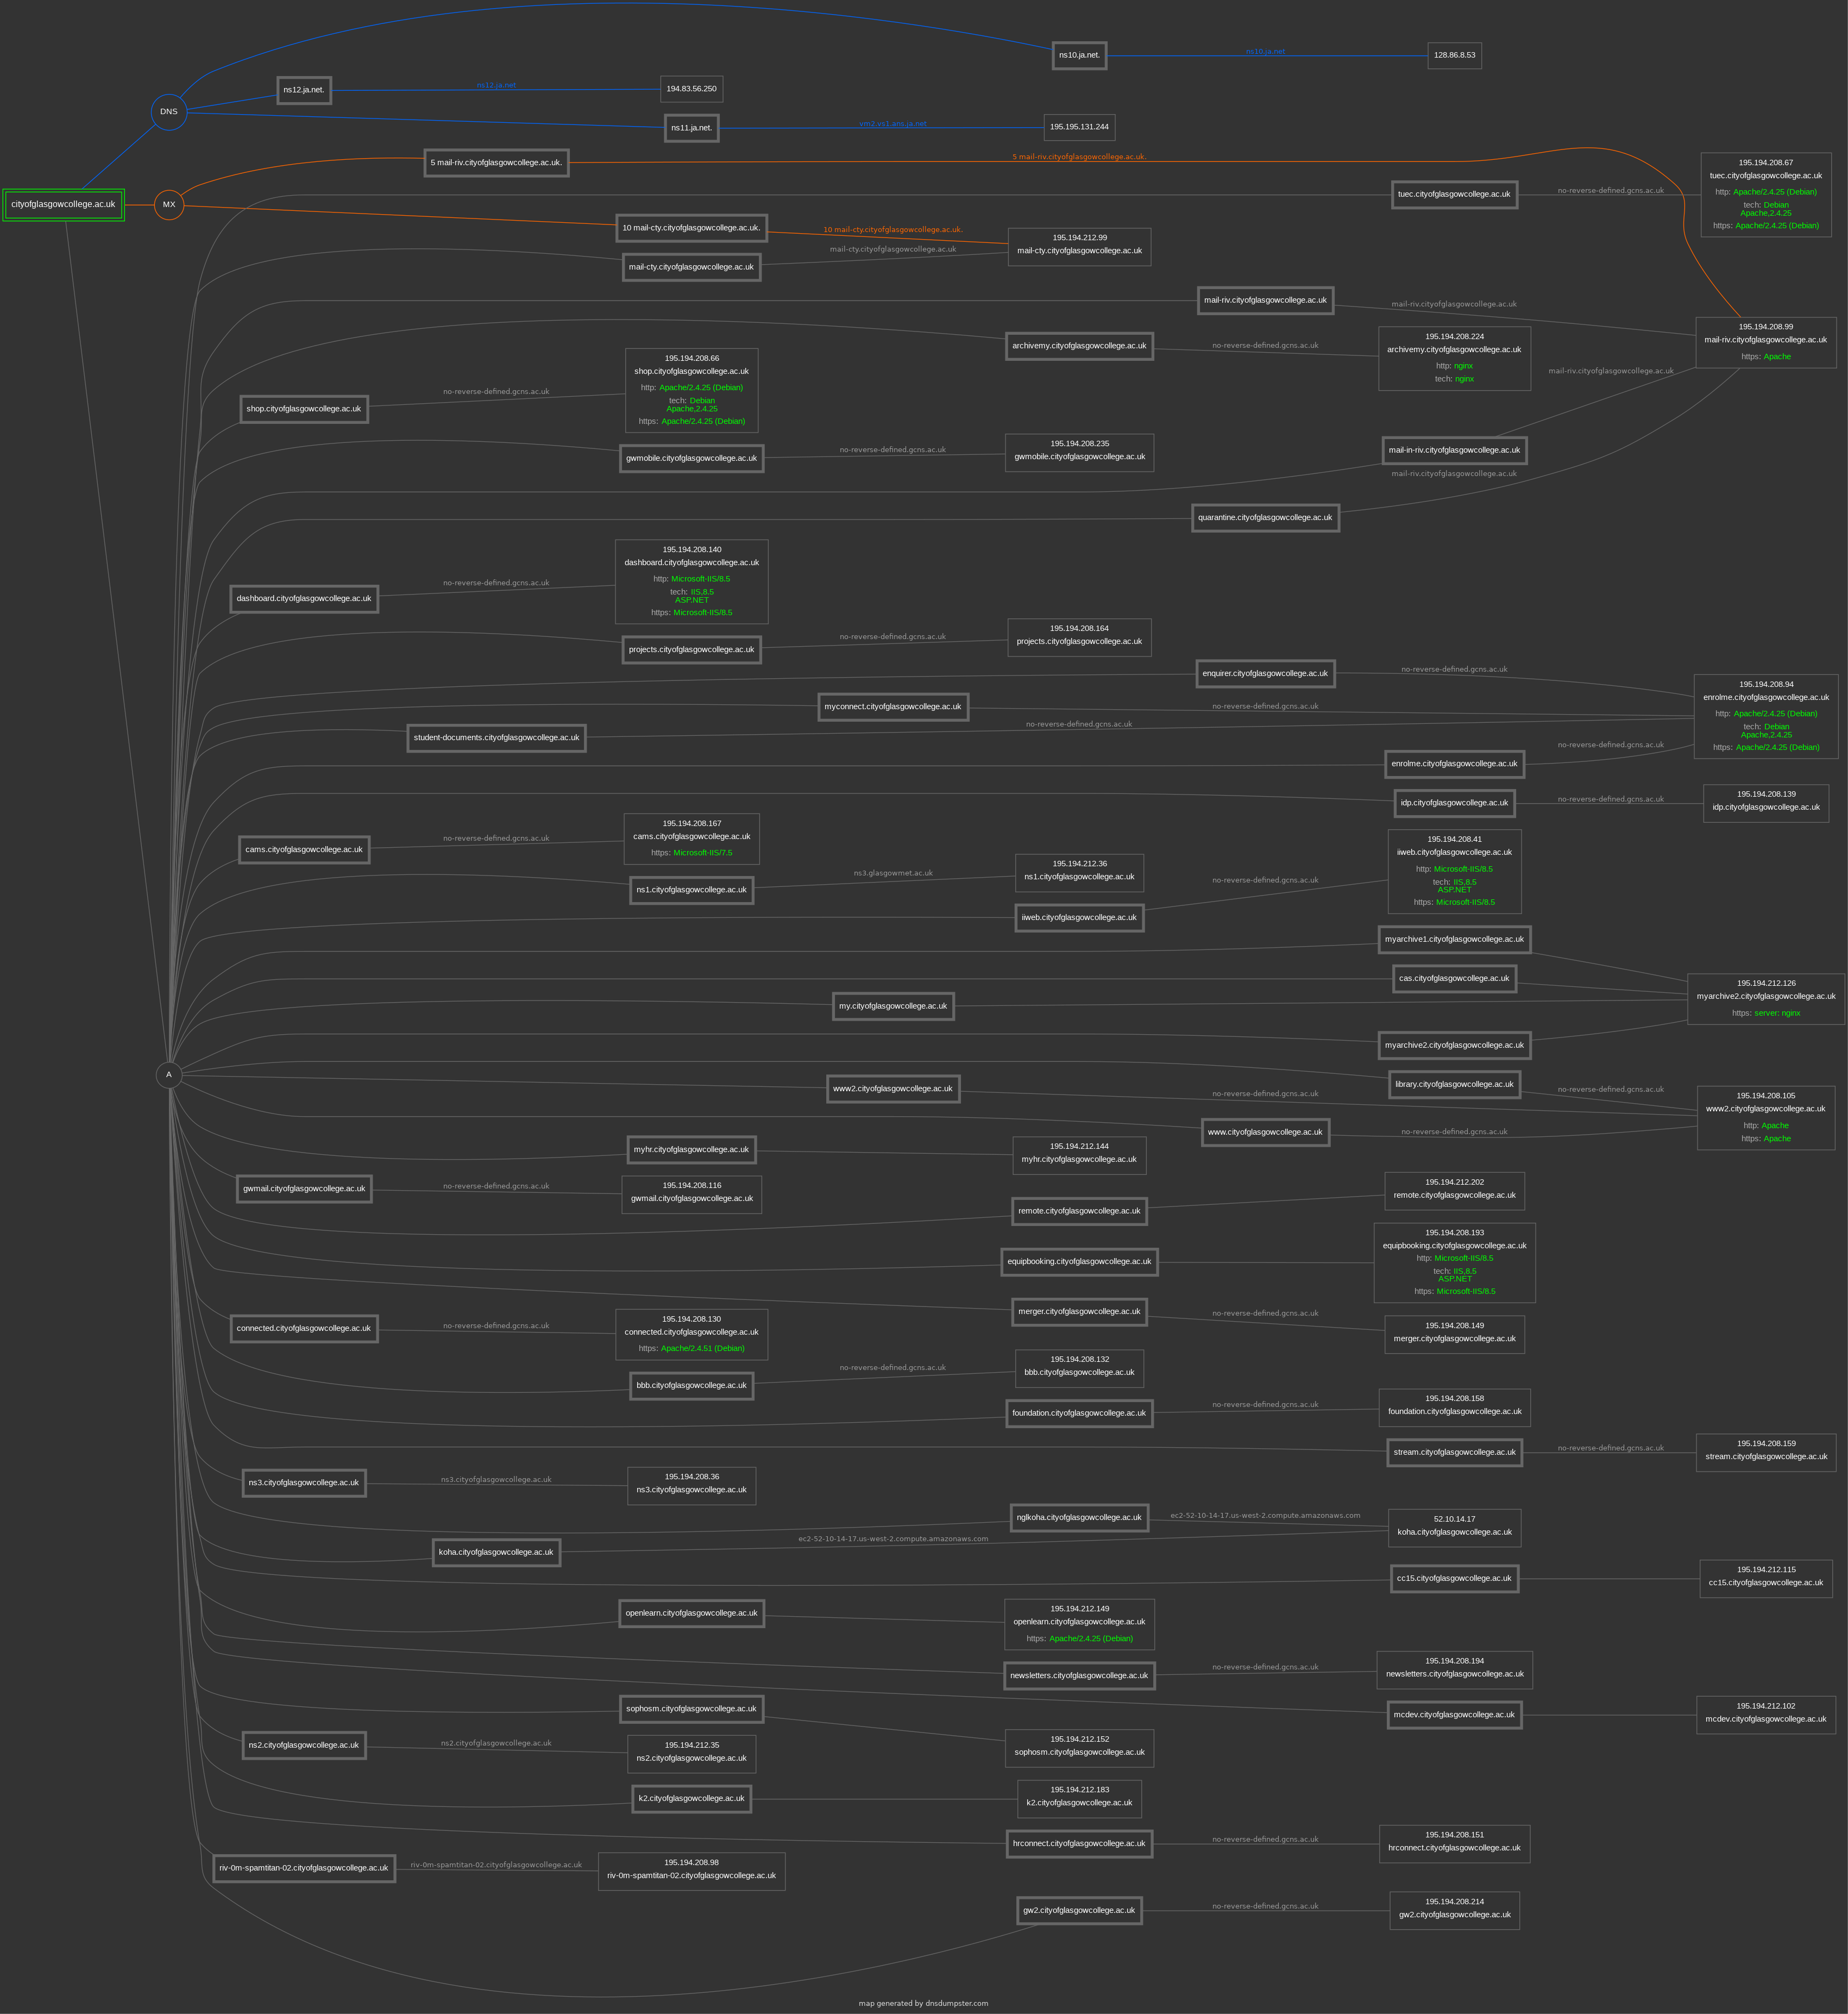This screenshot has width=1848, height=2014.
Task: Select the mail-in-riv.cityofglasgowcollege.ac.uk host node
Action: [x=1454, y=450]
